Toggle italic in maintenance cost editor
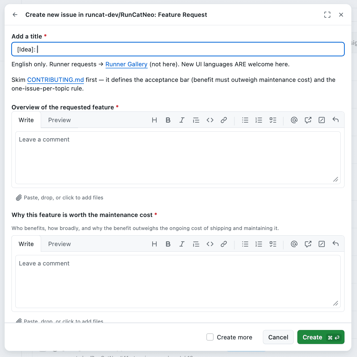 pyautogui.click(x=182, y=244)
